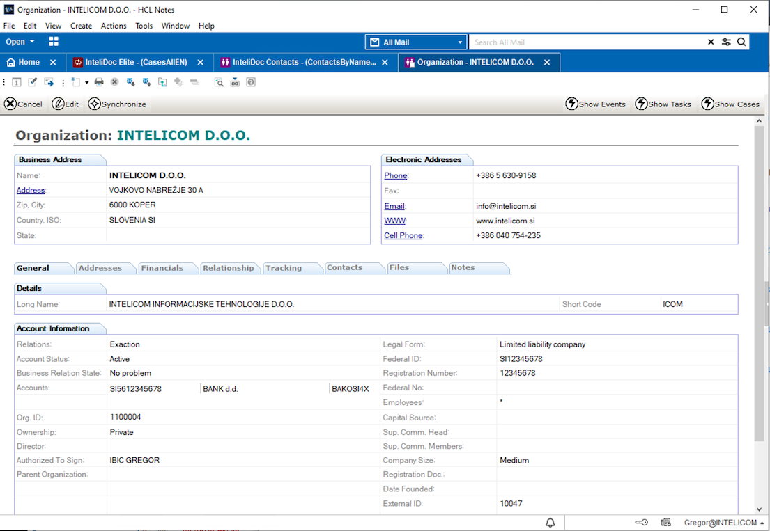
Task: Open the Create menu
Action: tap(81, 26)
